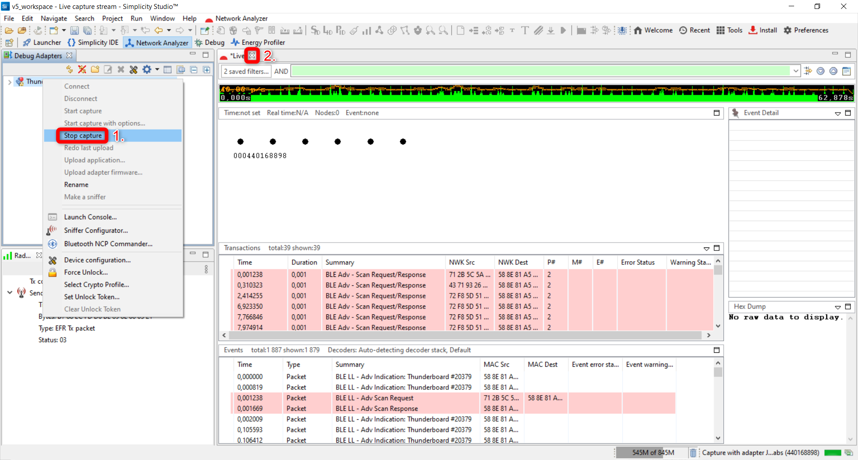Switch to the Simplicity IDE perspective
This screenshot has width=858, height=460.
point(93,42)
